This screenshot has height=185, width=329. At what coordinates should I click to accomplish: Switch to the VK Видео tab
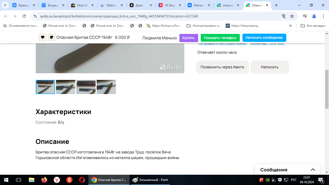coord(170,5)
